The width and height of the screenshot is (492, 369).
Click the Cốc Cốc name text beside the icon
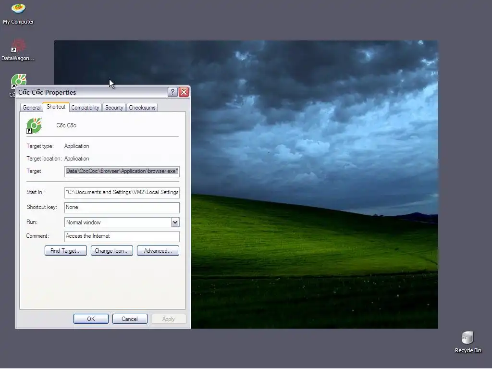point(66,125)
